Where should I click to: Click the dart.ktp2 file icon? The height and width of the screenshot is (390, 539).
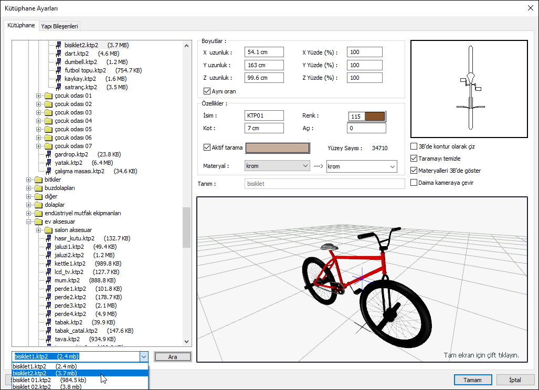click(x=58, y=54)
